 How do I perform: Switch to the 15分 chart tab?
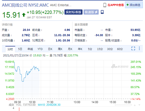click(100, 49)
